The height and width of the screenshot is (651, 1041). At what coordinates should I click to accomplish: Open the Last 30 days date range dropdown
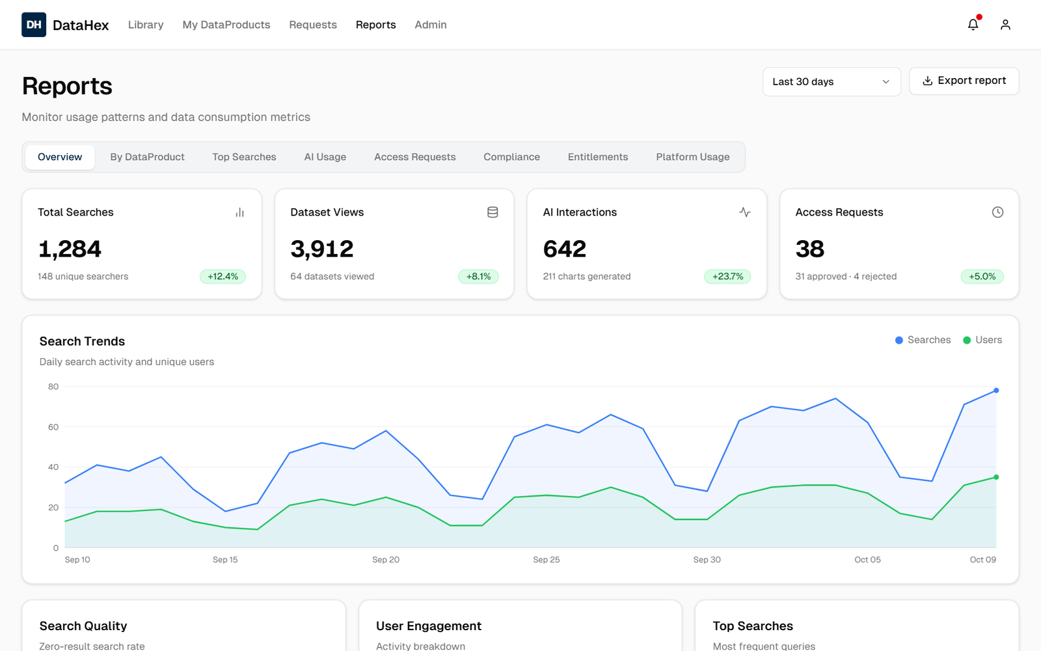click(x=831, y=81)
